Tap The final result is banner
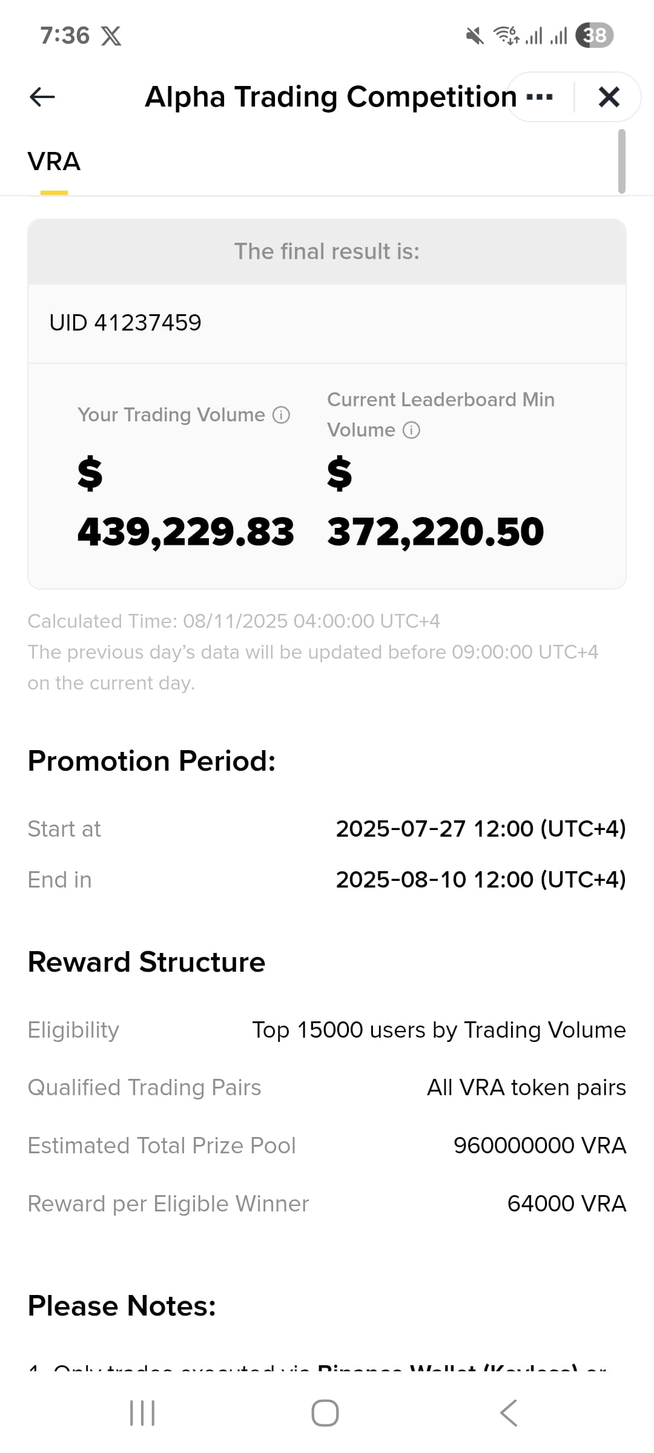654x1453 pixels. pos(327,252)
